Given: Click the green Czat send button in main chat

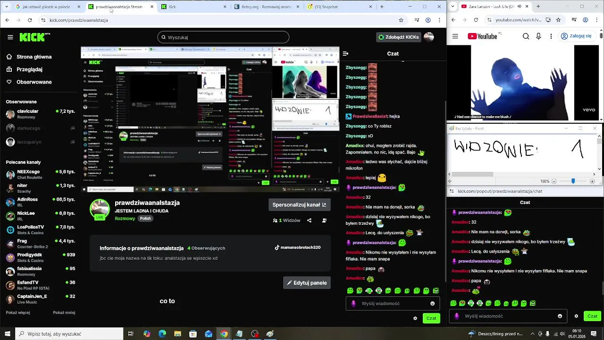Looking at the screenshot, I should click(431, 318).
